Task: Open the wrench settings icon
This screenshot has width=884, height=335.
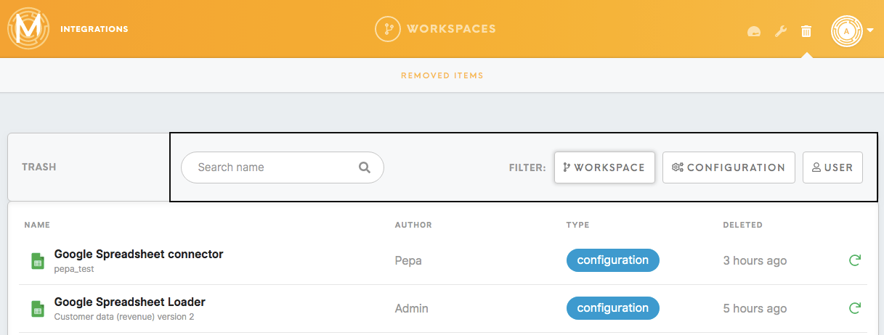Action: point(781,31)
